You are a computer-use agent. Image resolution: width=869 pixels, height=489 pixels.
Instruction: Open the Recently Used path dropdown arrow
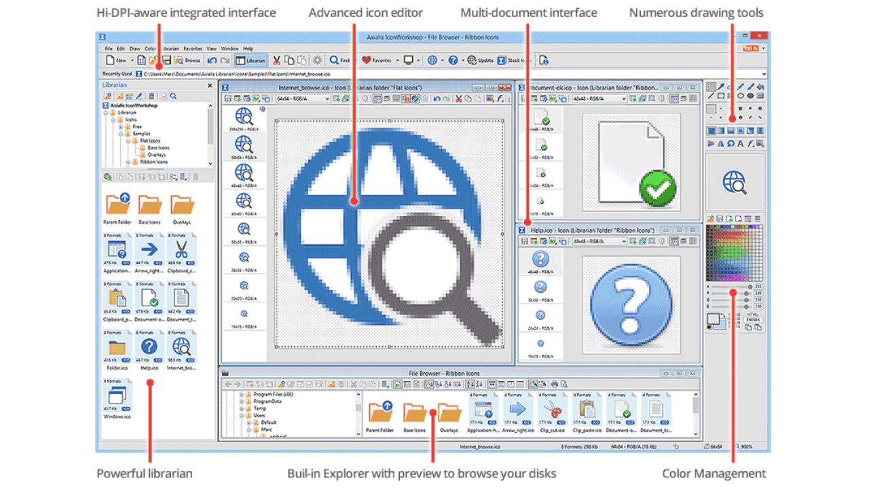tap(764, 73)
